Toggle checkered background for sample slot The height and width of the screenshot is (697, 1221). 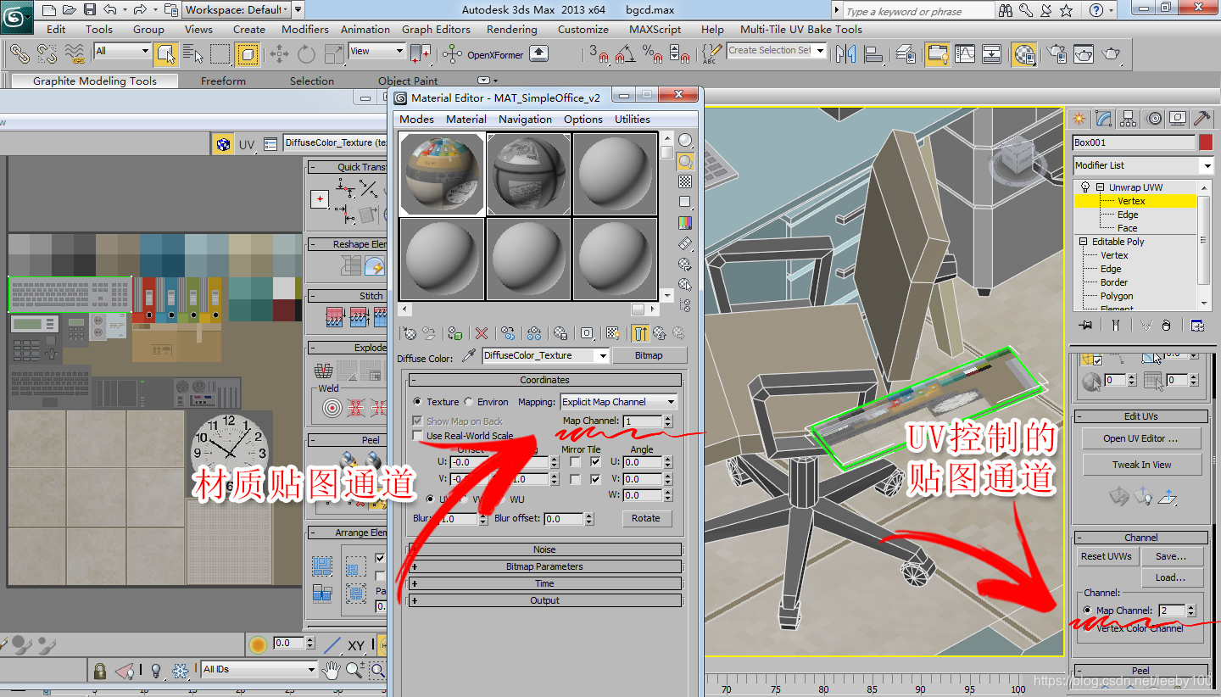tap(685, 181)
